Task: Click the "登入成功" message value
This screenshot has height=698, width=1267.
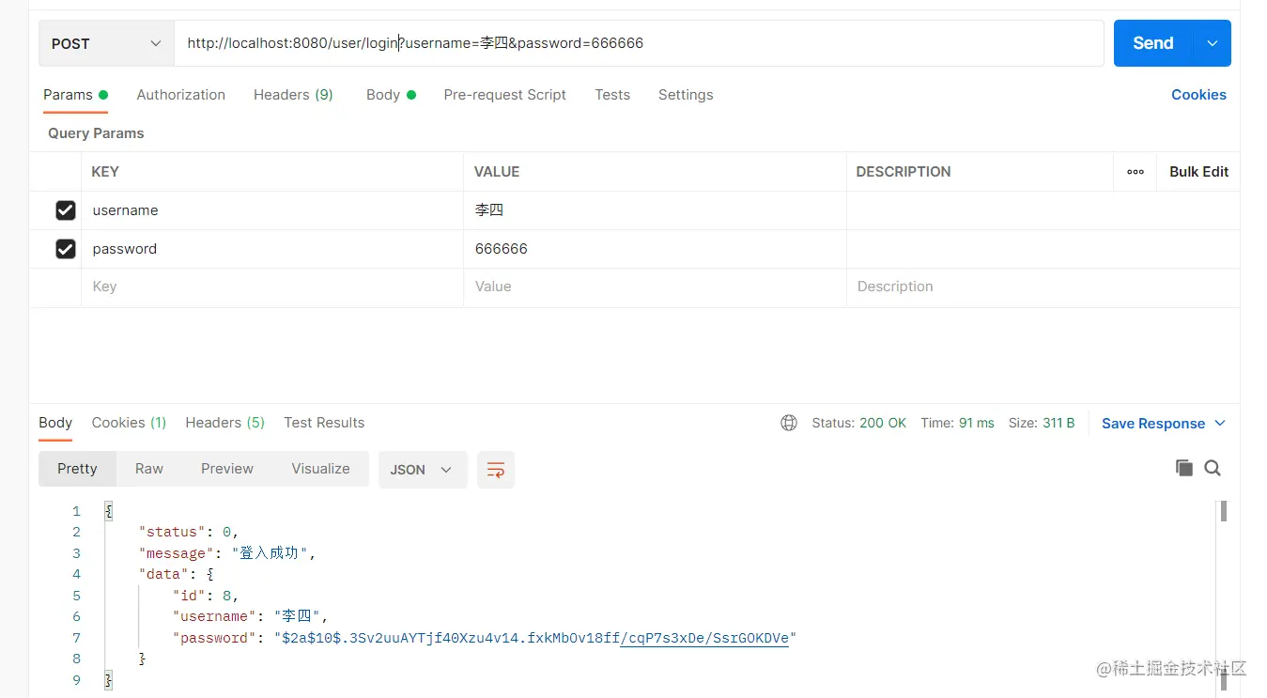Action: pyautogui.click(x=270, y=553)
